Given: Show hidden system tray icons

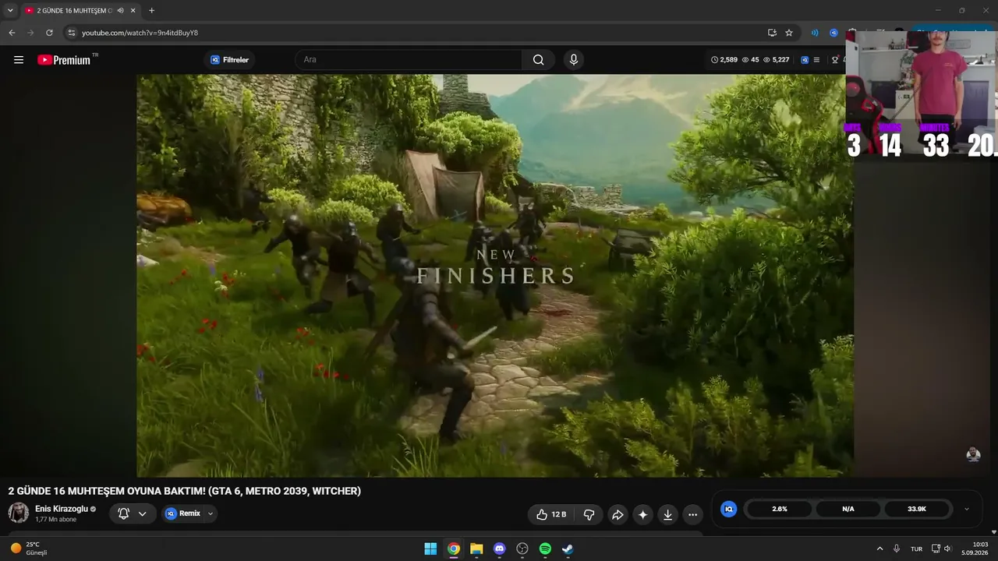Looking at the screenshot, I should [x=880, y=549].
